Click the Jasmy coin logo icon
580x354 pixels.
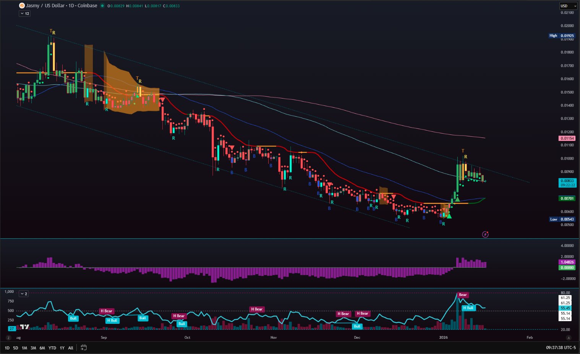(x=22, y=6)
